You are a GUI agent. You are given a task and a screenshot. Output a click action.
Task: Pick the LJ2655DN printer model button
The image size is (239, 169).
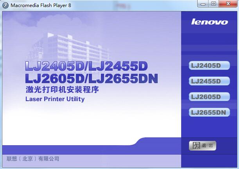pos(209,112)
